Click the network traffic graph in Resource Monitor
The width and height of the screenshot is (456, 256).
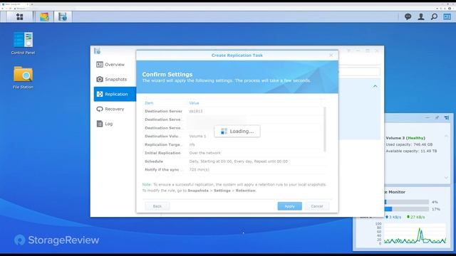tap(415, 234)
